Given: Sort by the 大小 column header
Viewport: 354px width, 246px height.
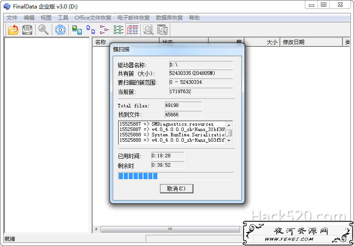Looking at the screenshot, I should point(262,42).
